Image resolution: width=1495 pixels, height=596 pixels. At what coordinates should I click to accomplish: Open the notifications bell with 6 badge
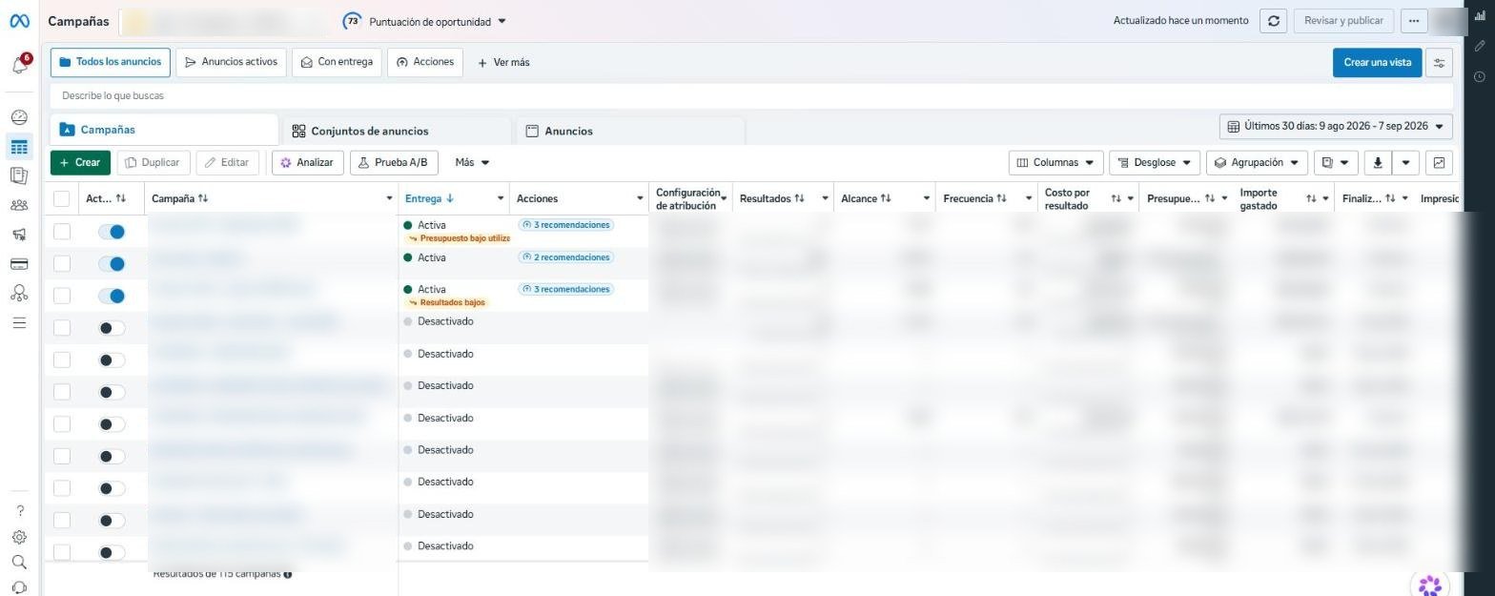(x=19, y=65)
